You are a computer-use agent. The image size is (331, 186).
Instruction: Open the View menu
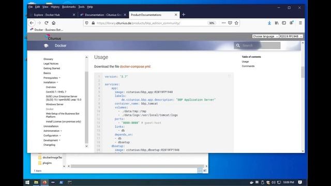coord(45,7)
